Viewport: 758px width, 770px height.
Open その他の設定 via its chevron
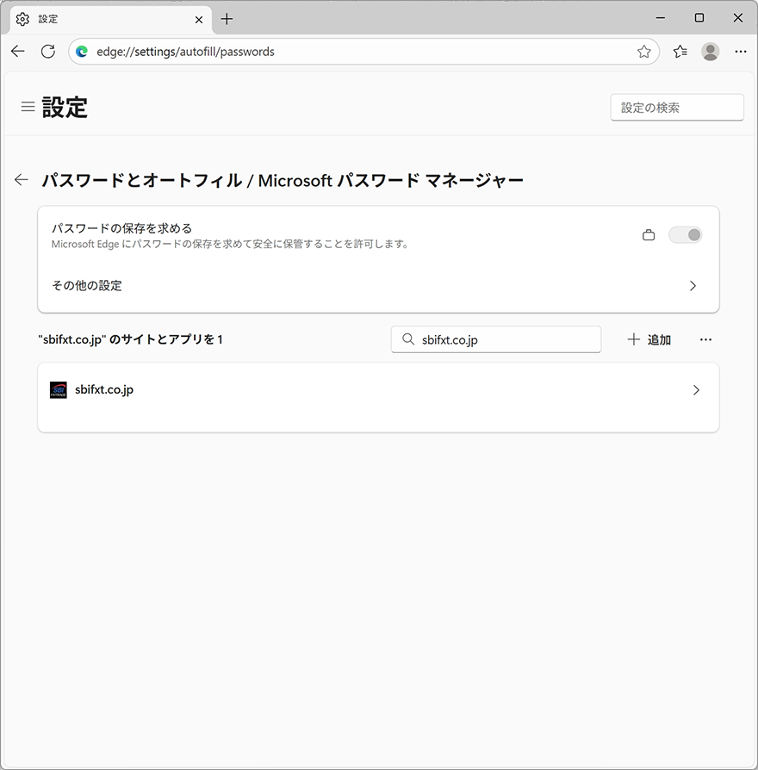tap(693, 285)
